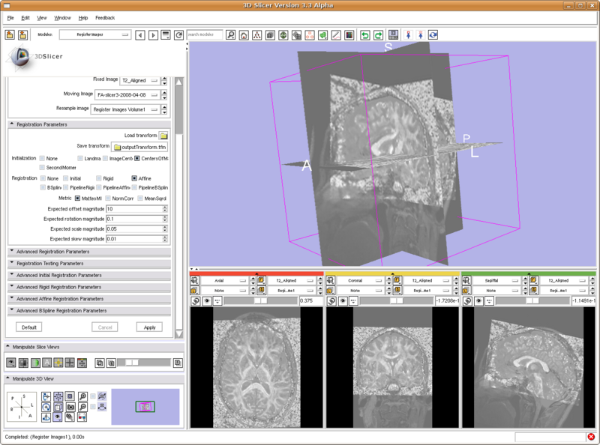Click the 3D view zoom in magnifier icon
The width and height of the screenshot is (600, 445).
click(x=82, y=395)
